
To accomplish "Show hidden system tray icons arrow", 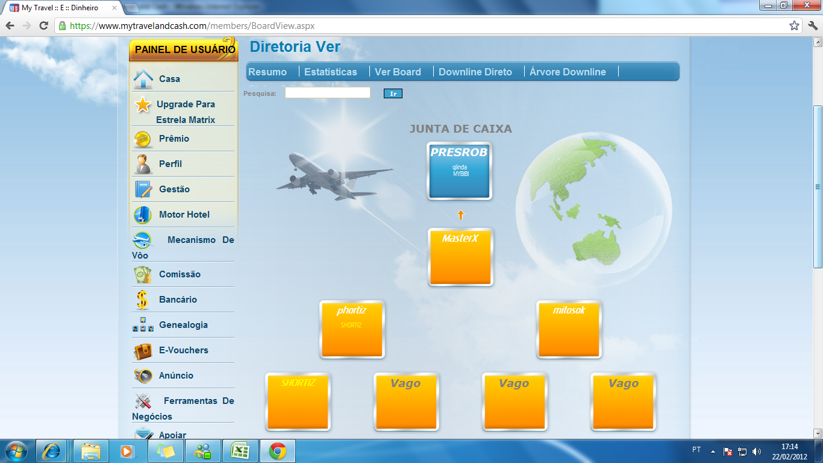I will click(x=713, y=451).
